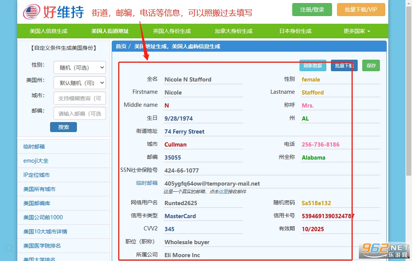
Task: Switch to the 美国人街道地址 nav tab
Action: pyautogui.click(x=110, y=31)
